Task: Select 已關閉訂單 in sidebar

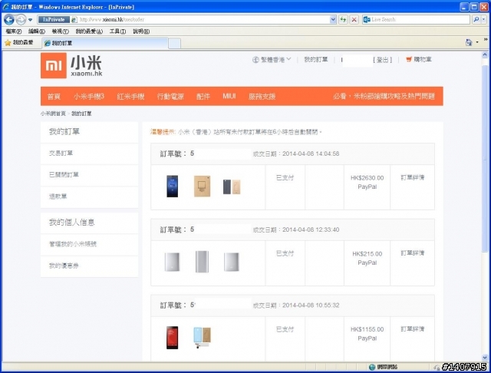Action: 64,174
